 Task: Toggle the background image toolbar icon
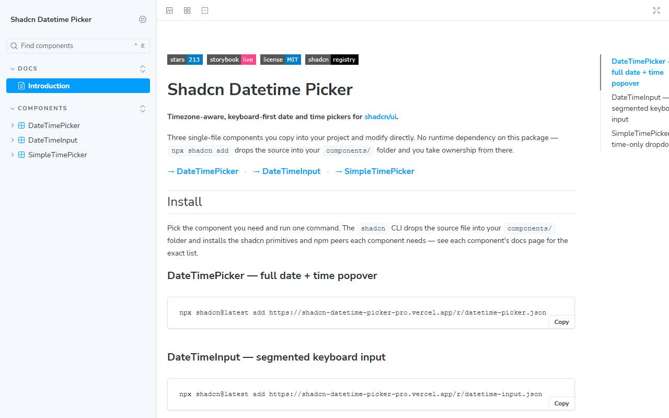pos(169,10)
